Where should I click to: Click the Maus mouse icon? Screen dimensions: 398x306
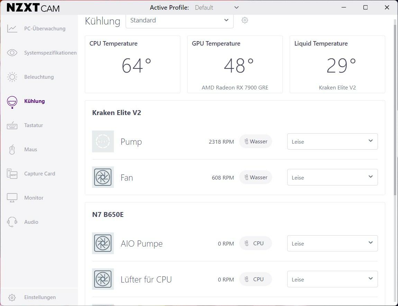12,150
